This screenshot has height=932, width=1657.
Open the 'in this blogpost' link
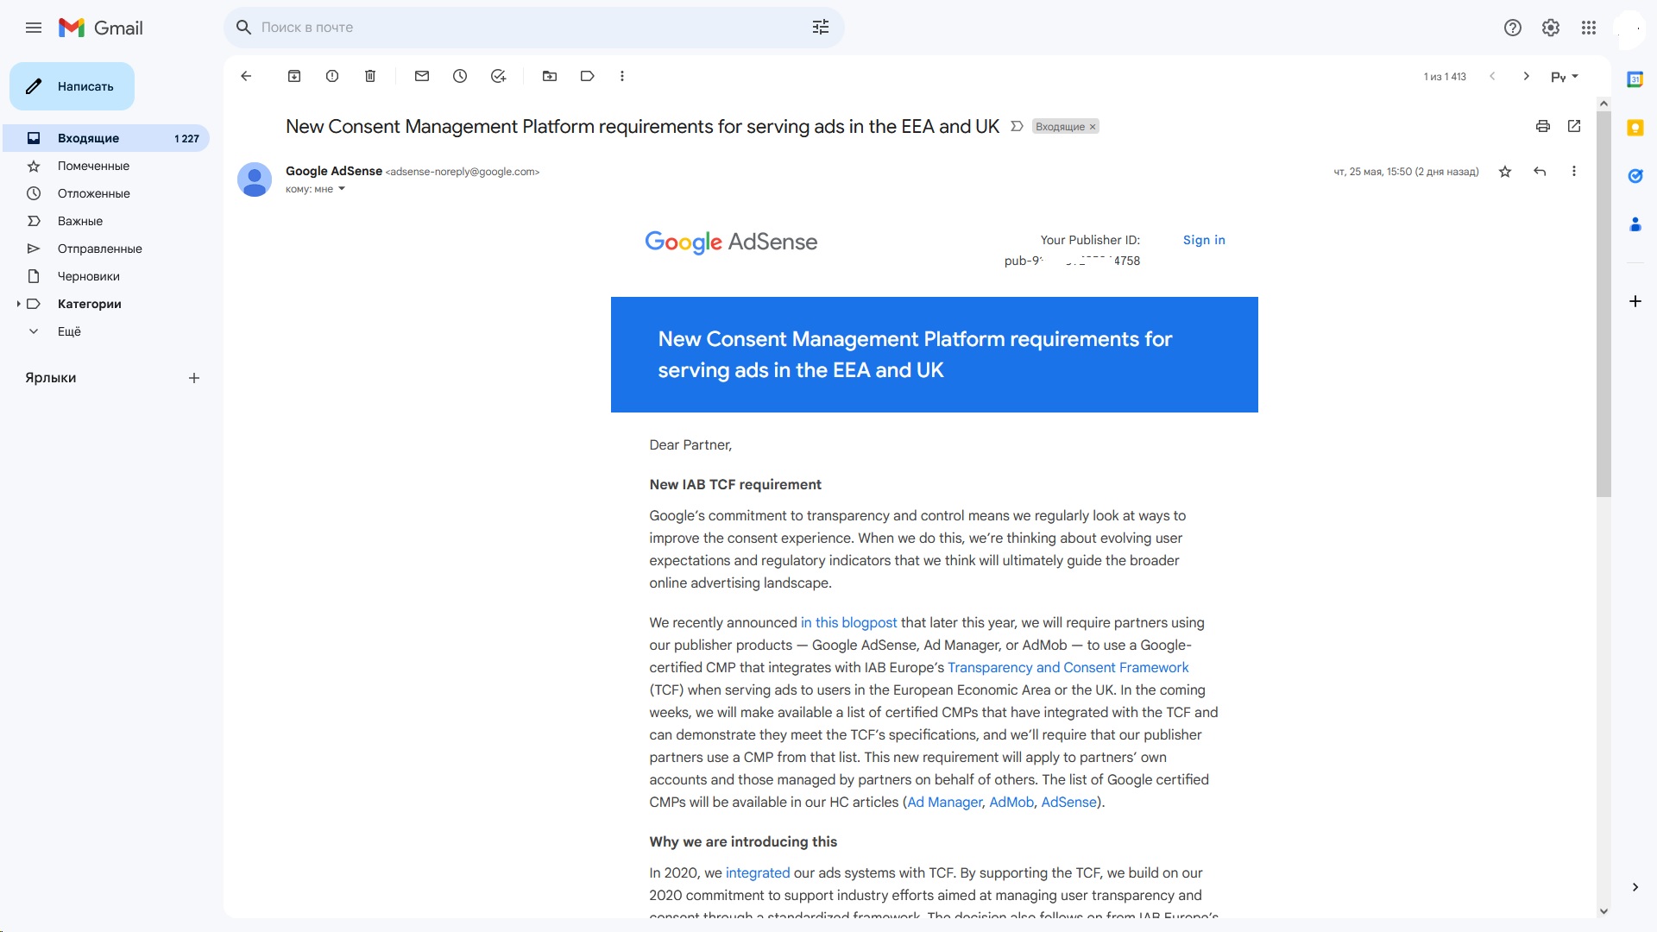[848, 622]
